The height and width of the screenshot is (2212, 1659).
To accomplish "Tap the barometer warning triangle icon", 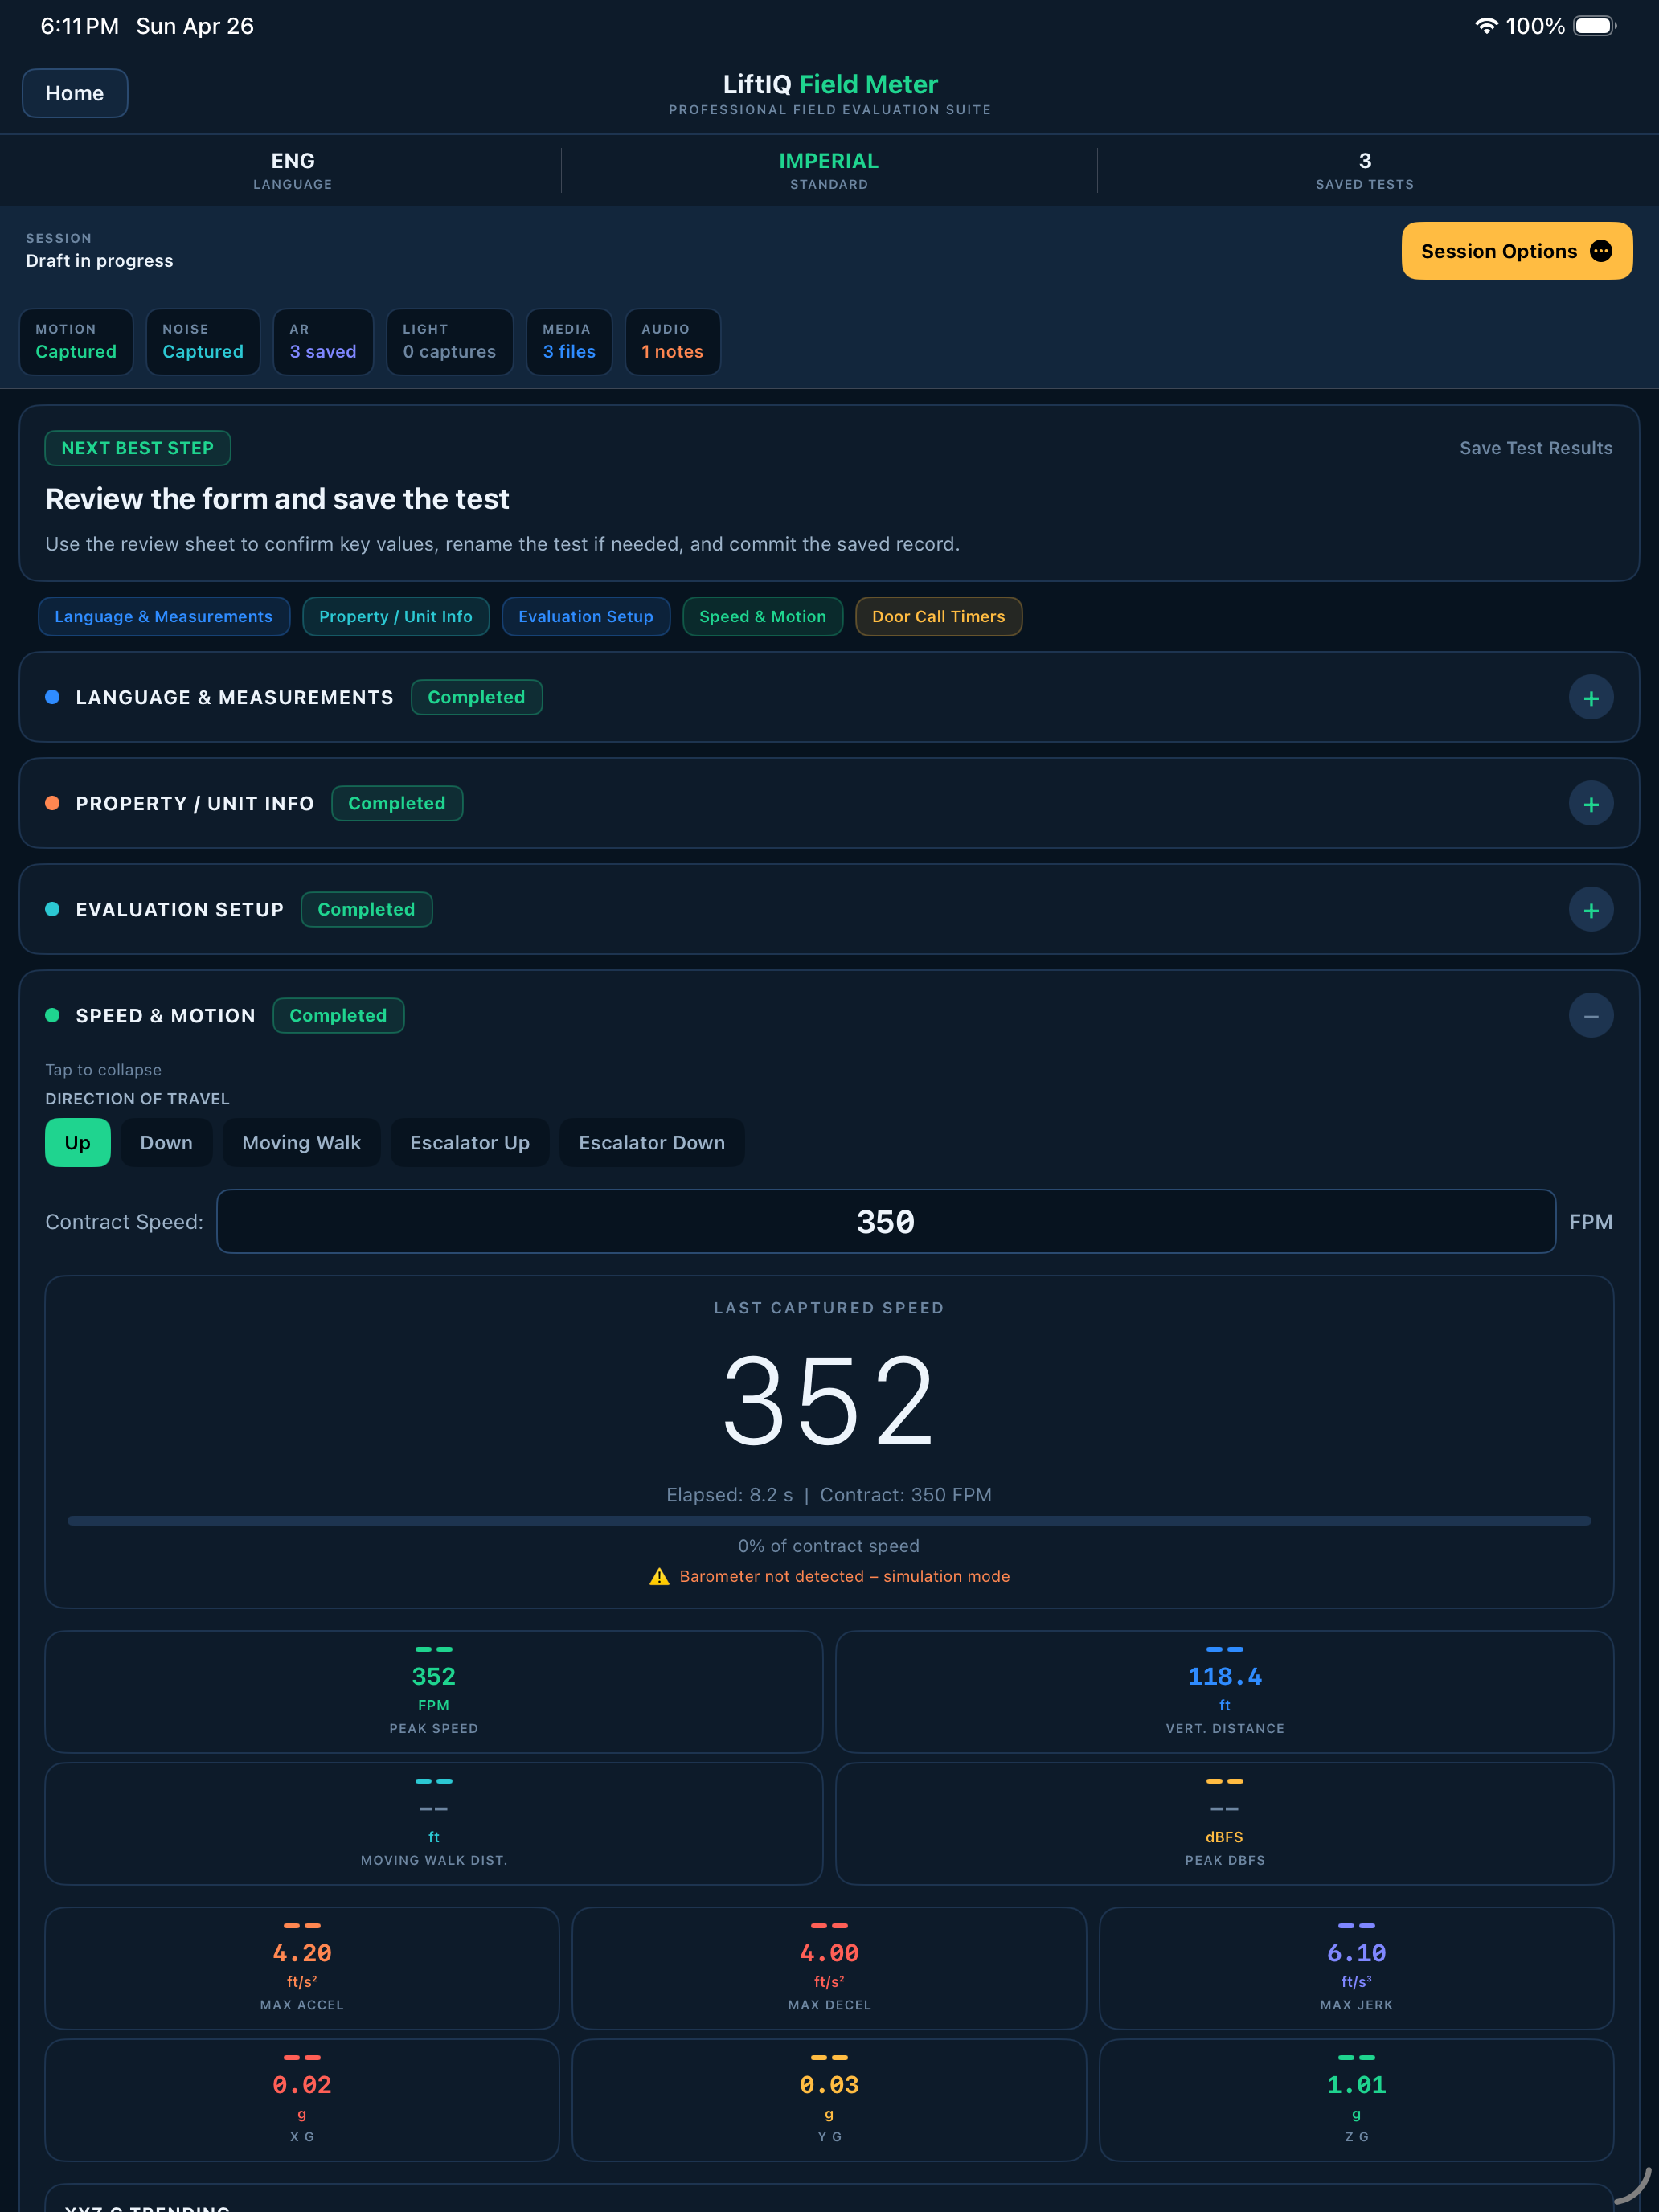I will (659, 1576).
